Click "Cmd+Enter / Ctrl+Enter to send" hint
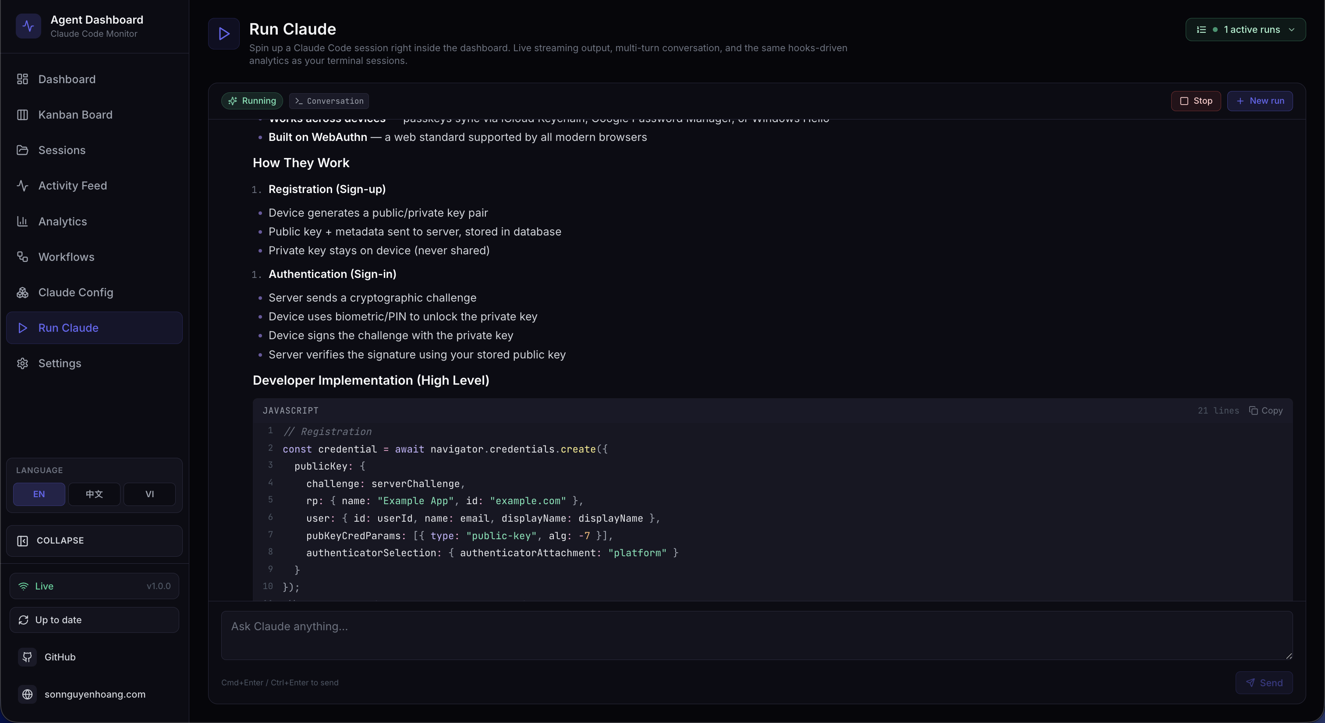The height and width of the screenshot is (723, 1325). coord(280,683)
